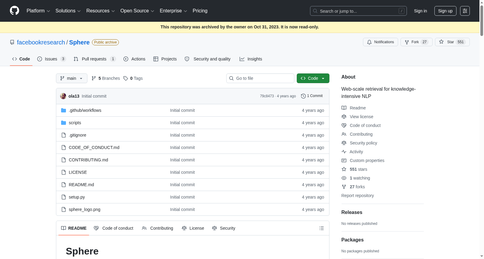Switch to the Actions tab

tap(134, 59)
